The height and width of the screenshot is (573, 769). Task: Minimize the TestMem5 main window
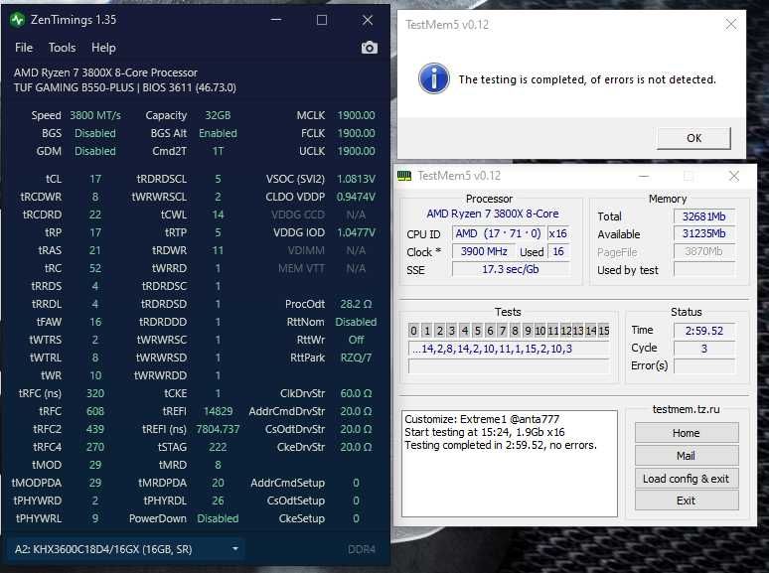point(644,176)
